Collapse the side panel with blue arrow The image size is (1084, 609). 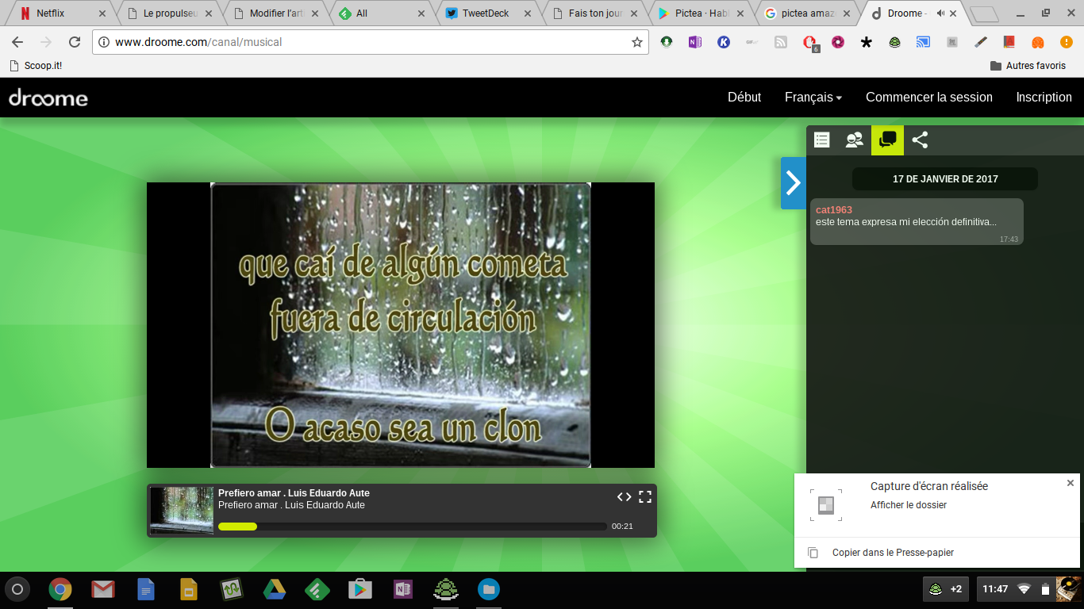(x=793, y=183)
